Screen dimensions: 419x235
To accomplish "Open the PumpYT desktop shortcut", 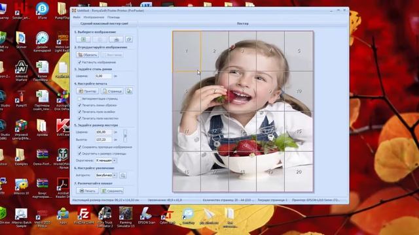I will (x=22, y=99).
